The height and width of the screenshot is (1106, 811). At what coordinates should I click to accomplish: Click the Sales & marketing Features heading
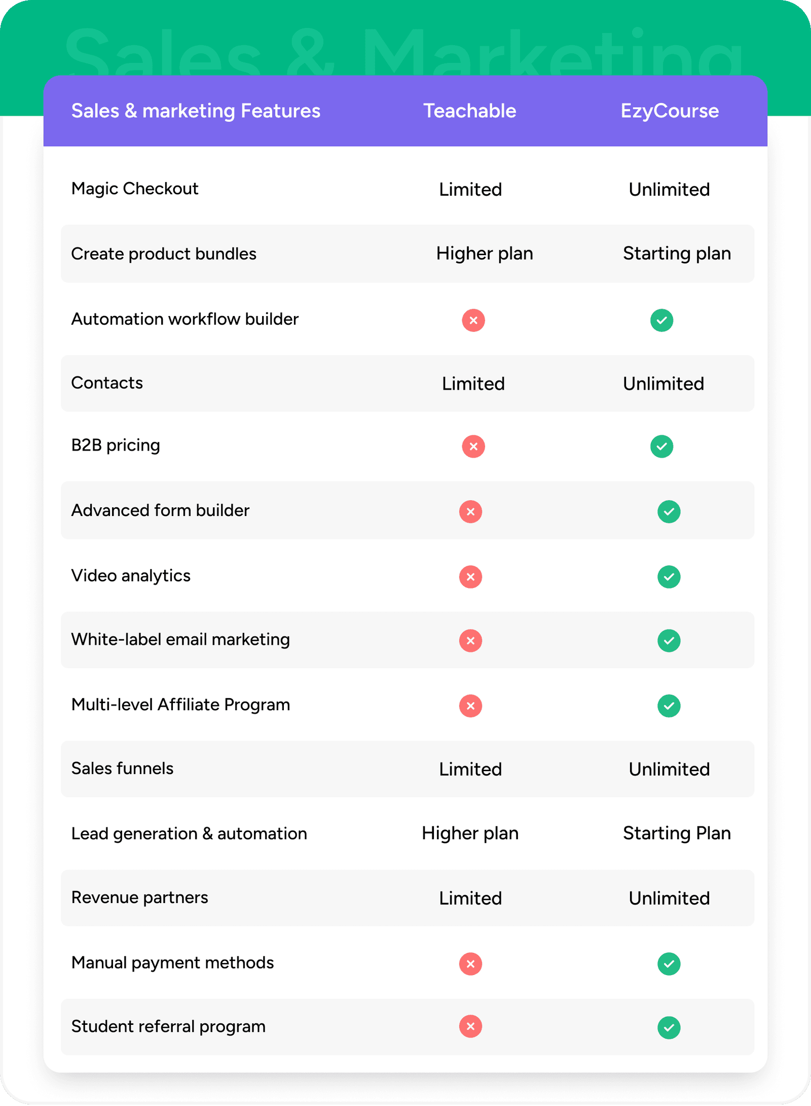(196, 111)
